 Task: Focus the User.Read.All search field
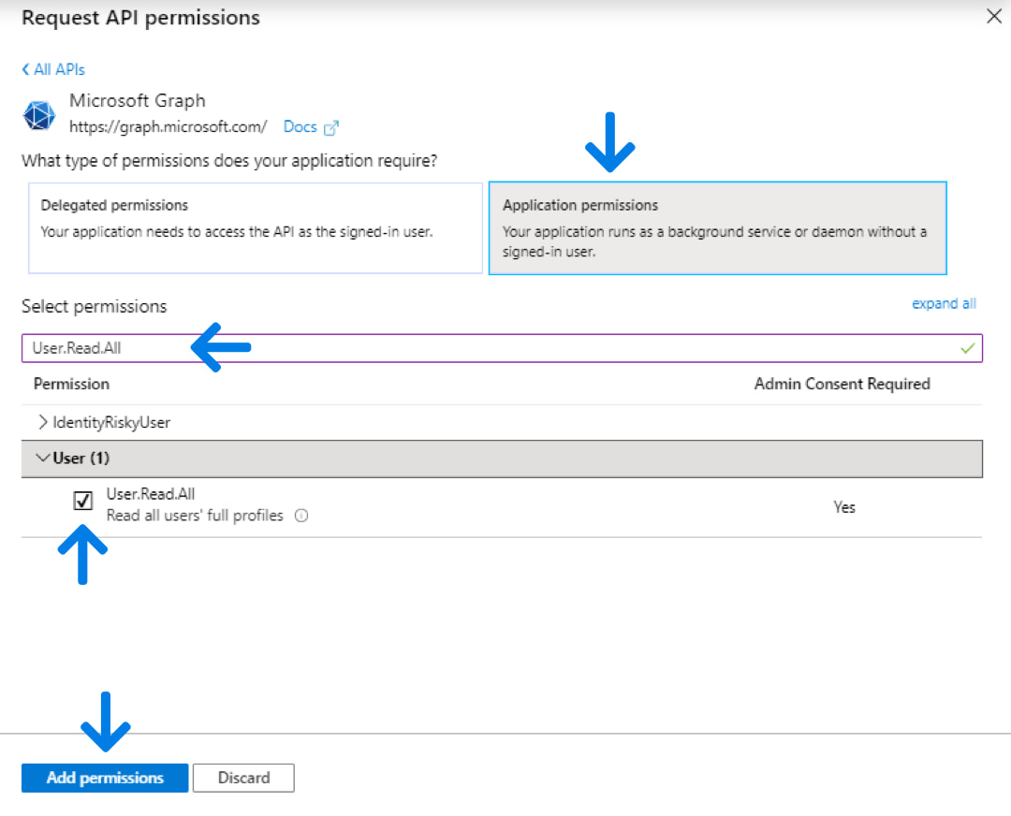pos(502,348)
